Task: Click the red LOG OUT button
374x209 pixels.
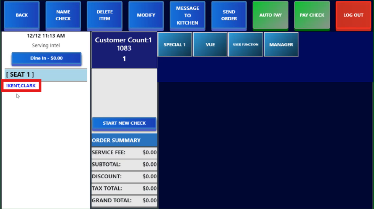Action: coord(353,15)
